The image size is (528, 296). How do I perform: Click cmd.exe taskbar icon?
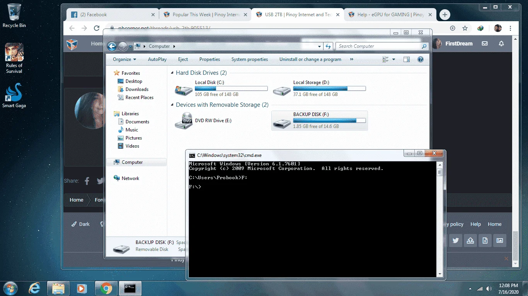click(130, 288)
